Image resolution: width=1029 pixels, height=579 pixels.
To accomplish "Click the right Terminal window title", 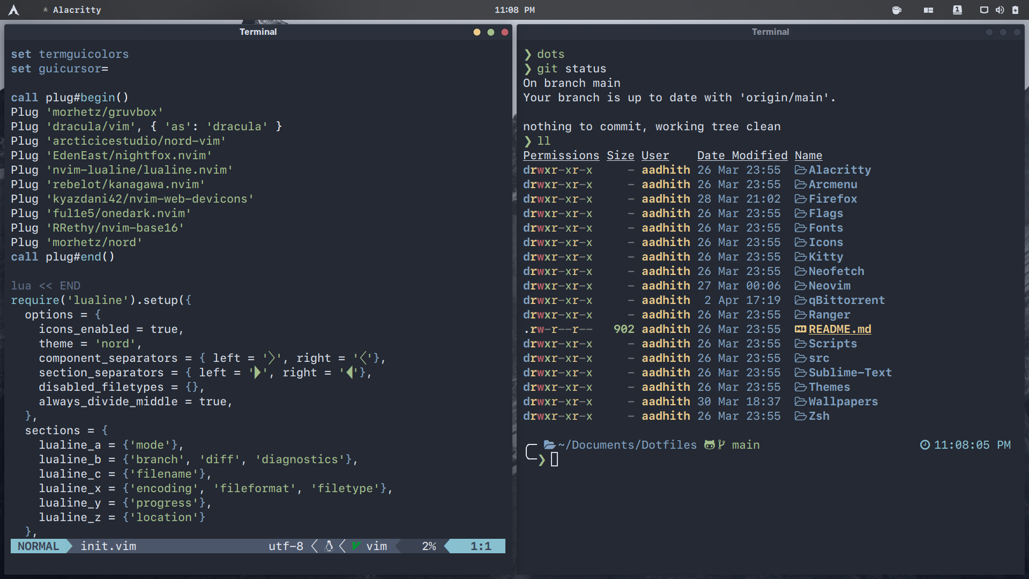I will [770, 32].
